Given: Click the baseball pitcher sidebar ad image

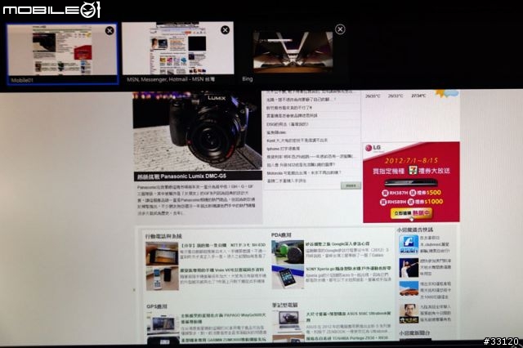Looking at the screenshot, I should [409, 268].
